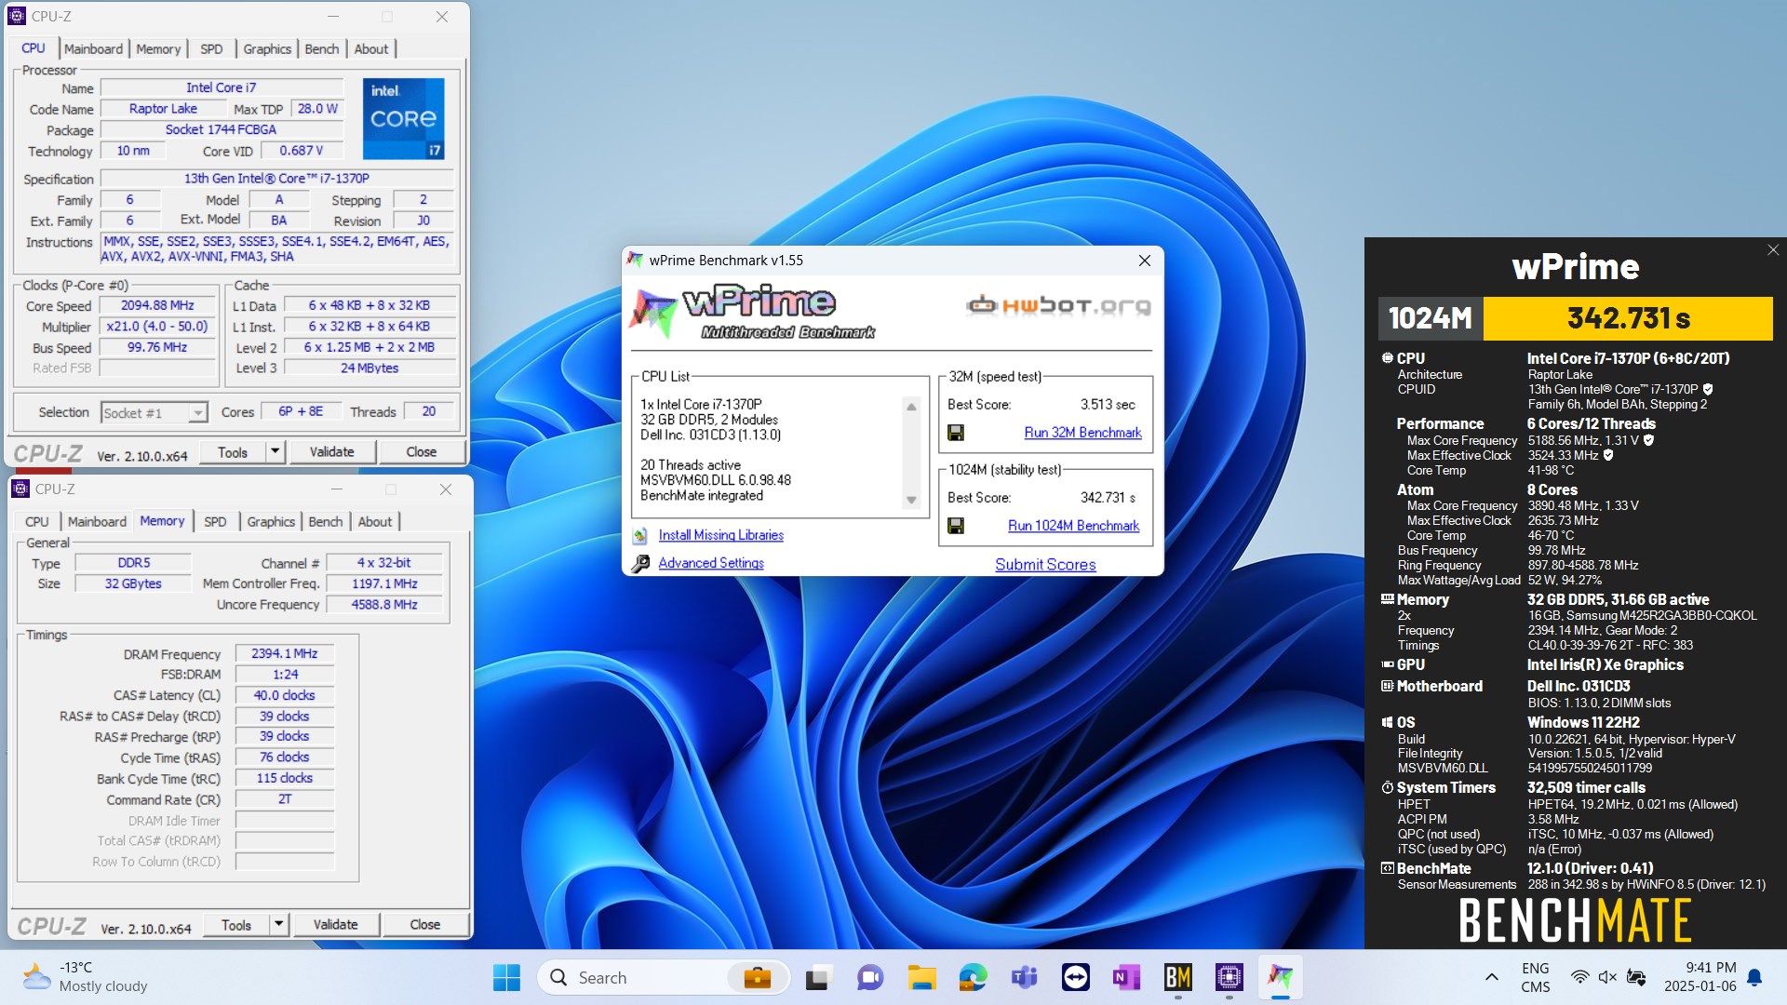Open the Windows Start menu
The image size is (1787, 1005).
pos(506,977)
